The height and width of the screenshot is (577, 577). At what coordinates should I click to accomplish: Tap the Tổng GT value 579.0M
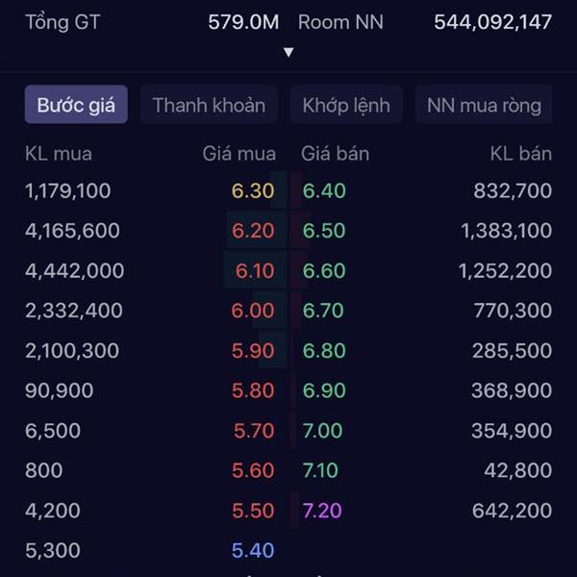point(243,22)
